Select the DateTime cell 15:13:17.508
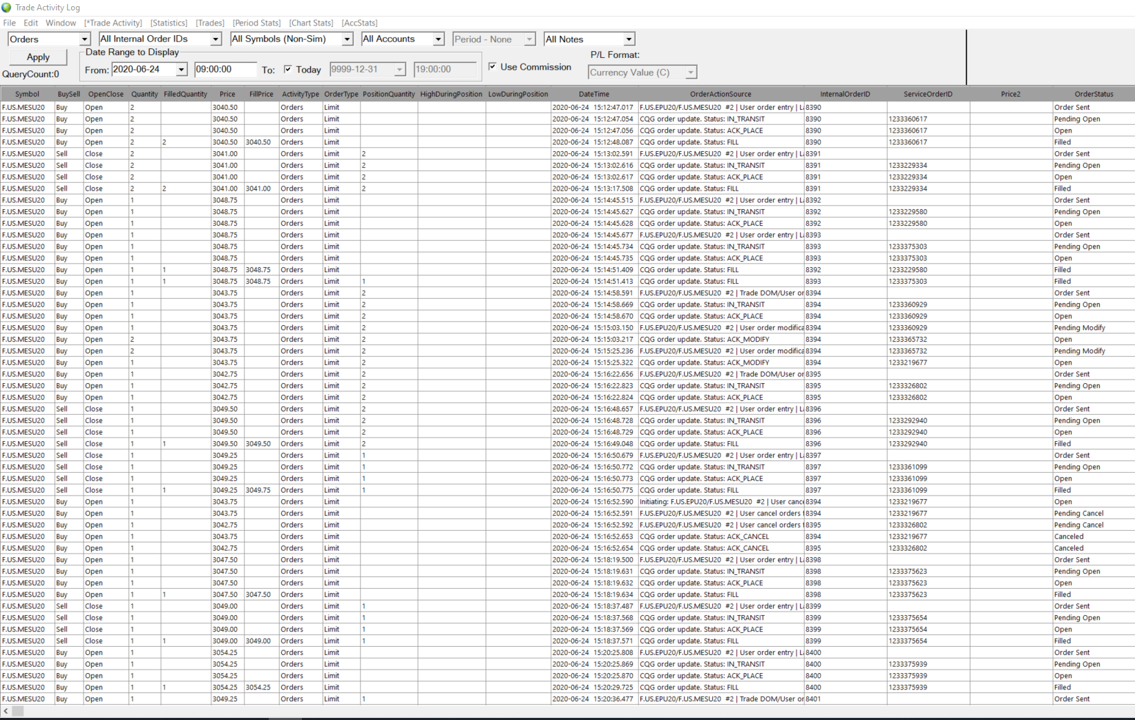Image resolution: width=1135 pixels, height=720 pixels. [594, 188]
